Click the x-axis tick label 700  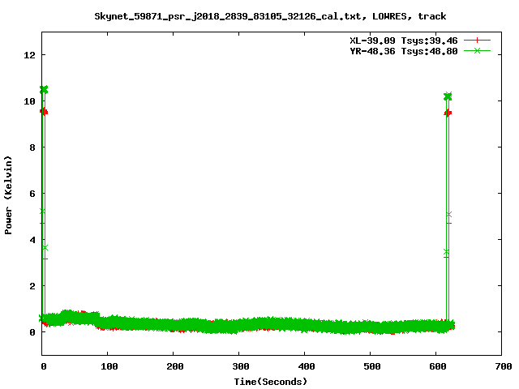(x=503, y=366)
